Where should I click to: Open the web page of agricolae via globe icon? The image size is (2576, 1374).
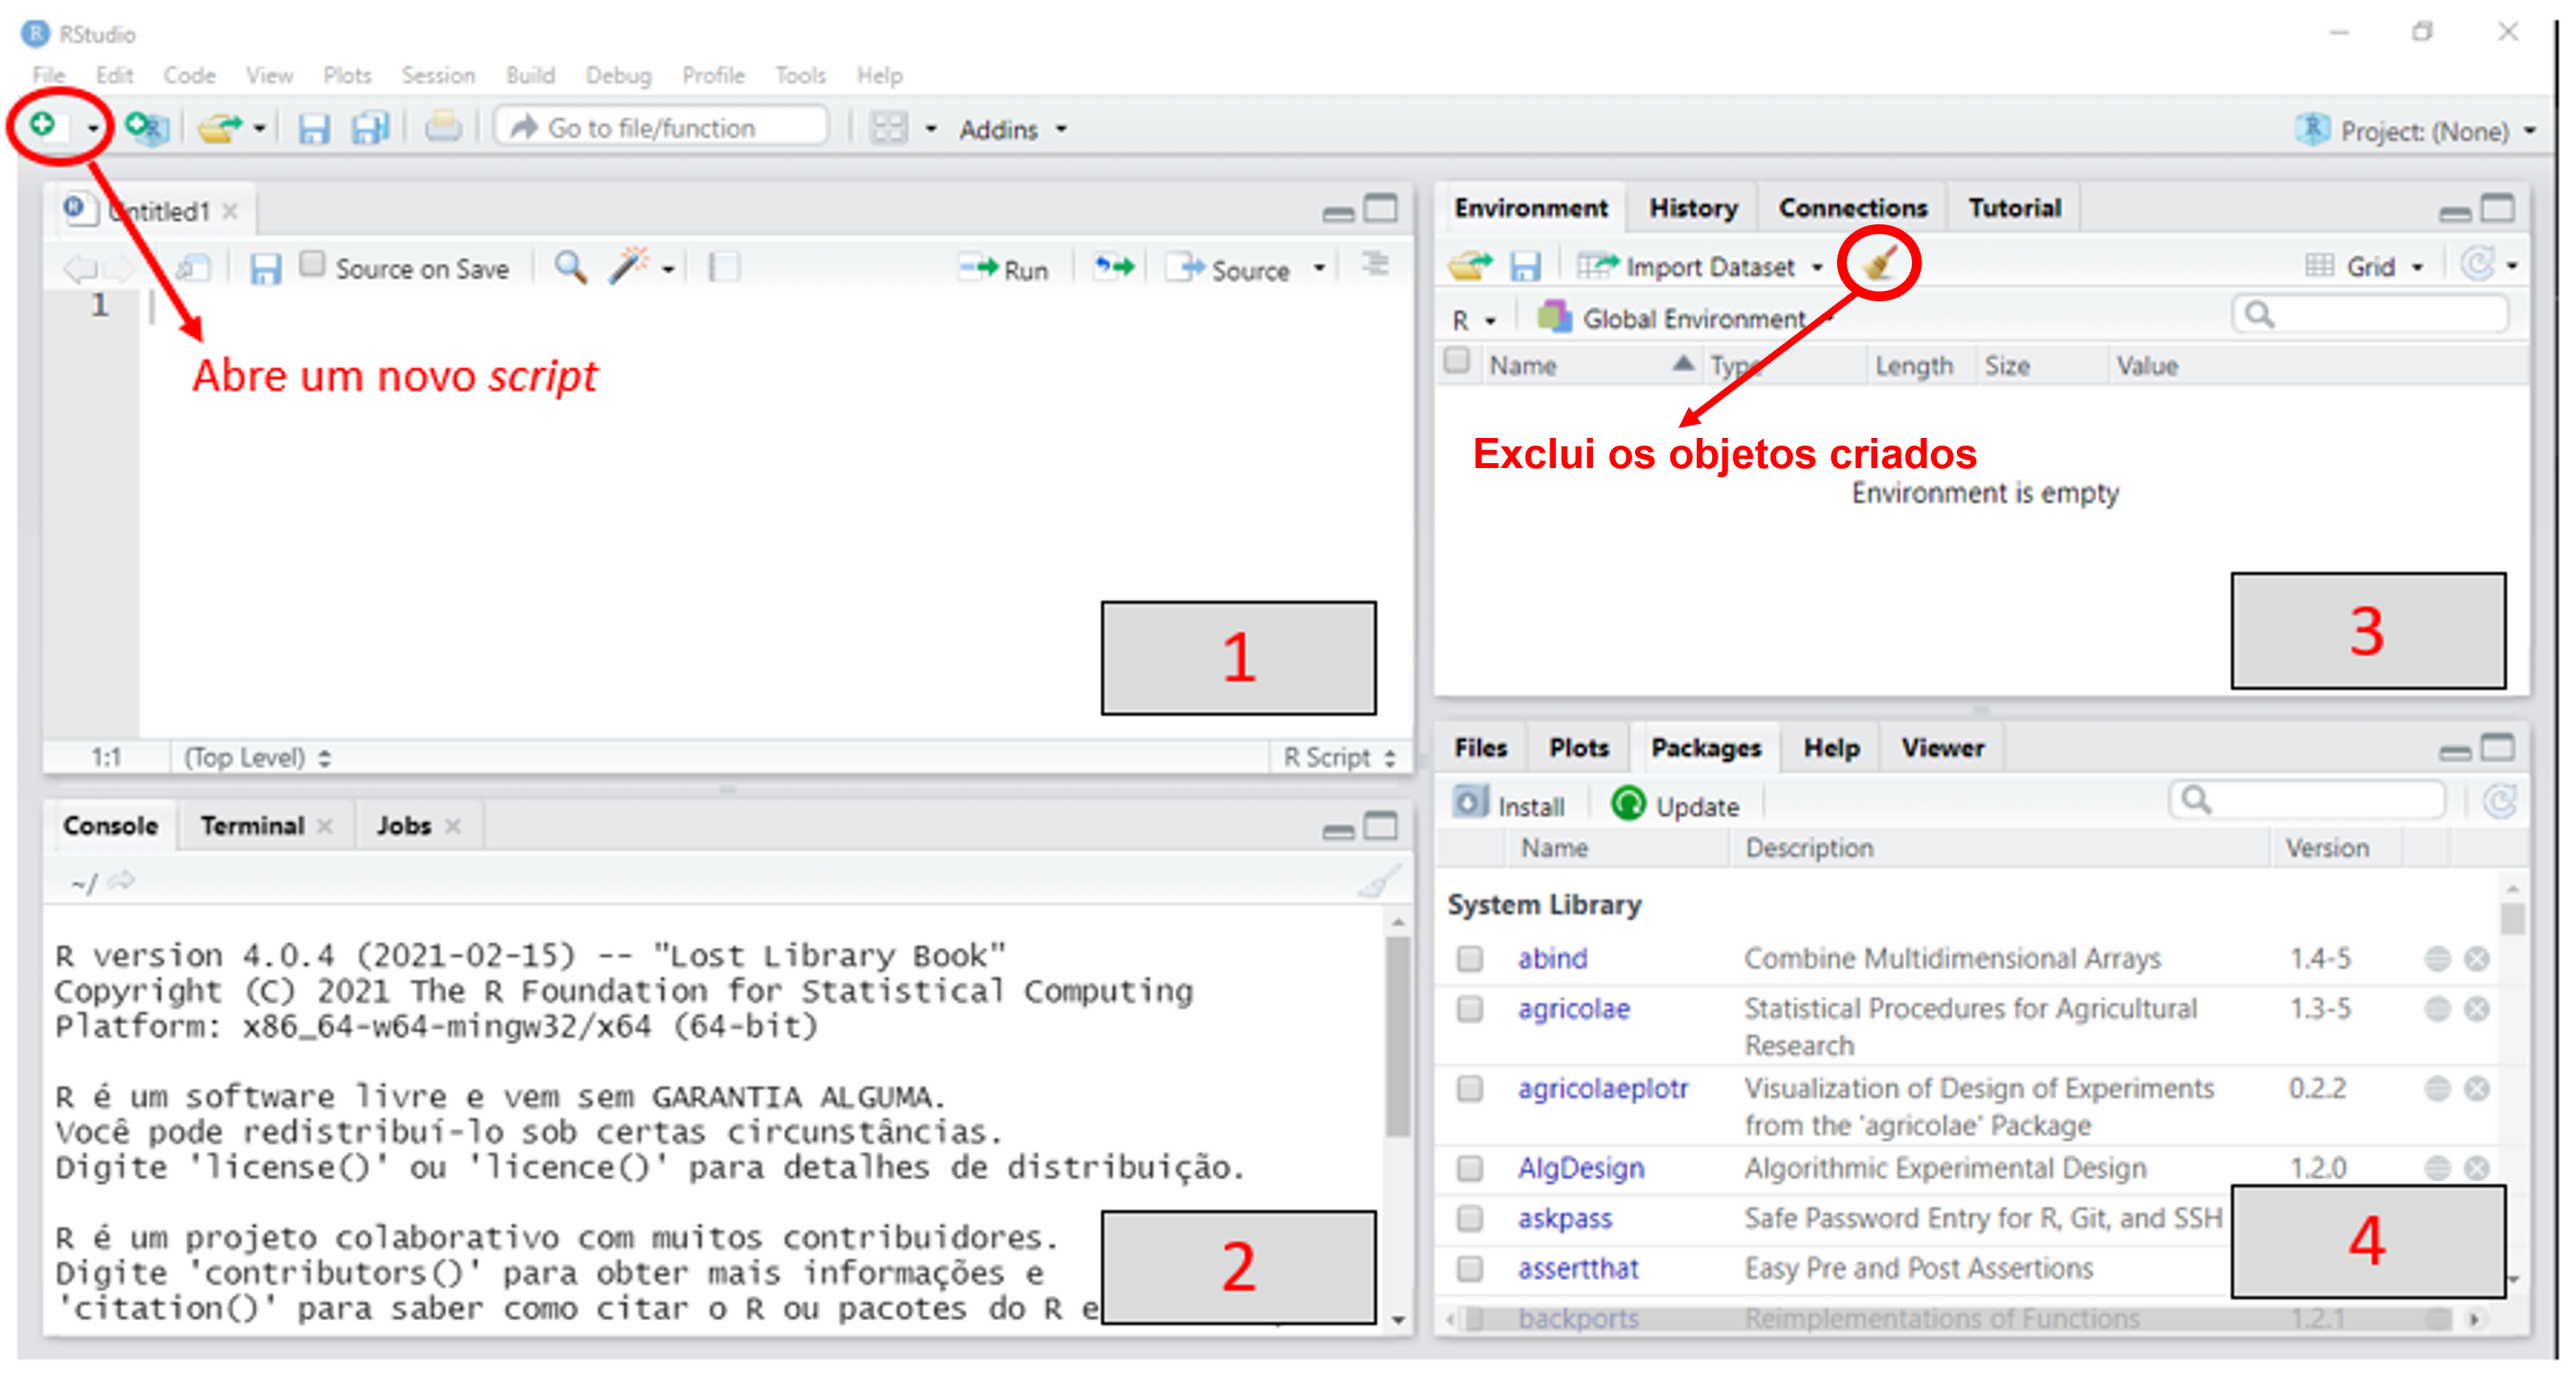(x=2438, y=1008)
